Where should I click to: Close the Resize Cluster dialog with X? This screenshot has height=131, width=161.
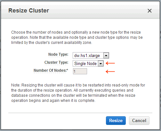click(x=149, y=11)
